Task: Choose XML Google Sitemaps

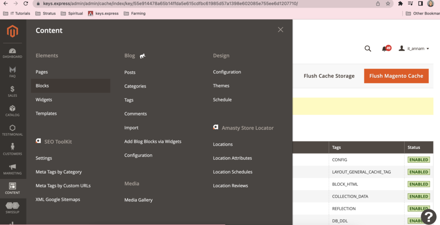Action: coord(58,199)
